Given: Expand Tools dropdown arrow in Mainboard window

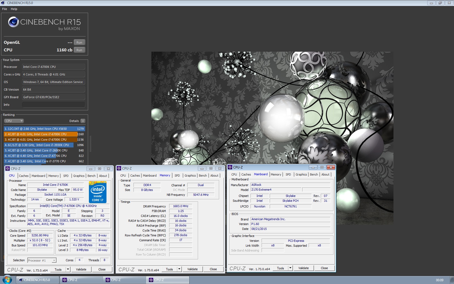Looking at the screenshot, I should [291, 268].
